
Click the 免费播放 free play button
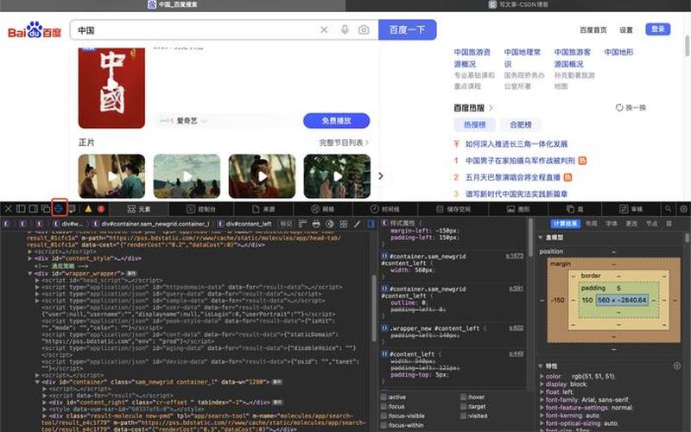tap(336, 121)
